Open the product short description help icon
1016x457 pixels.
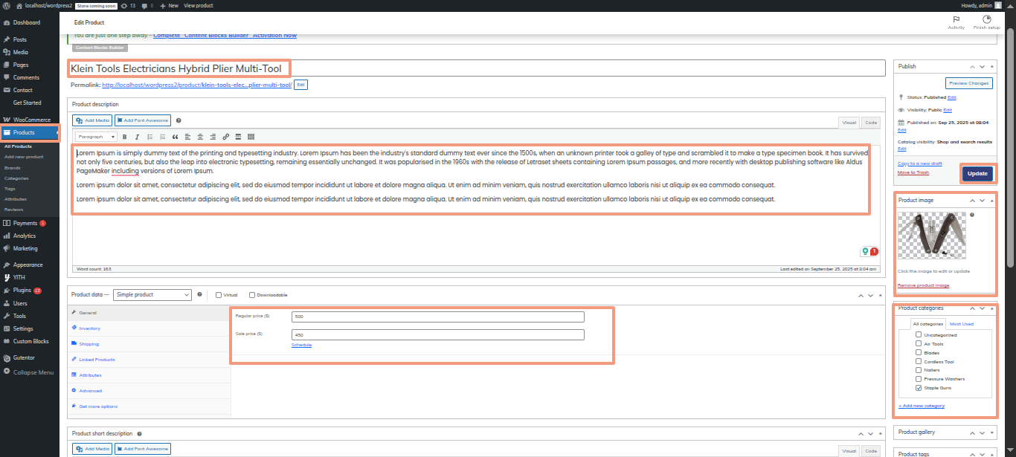click(139, 433)
